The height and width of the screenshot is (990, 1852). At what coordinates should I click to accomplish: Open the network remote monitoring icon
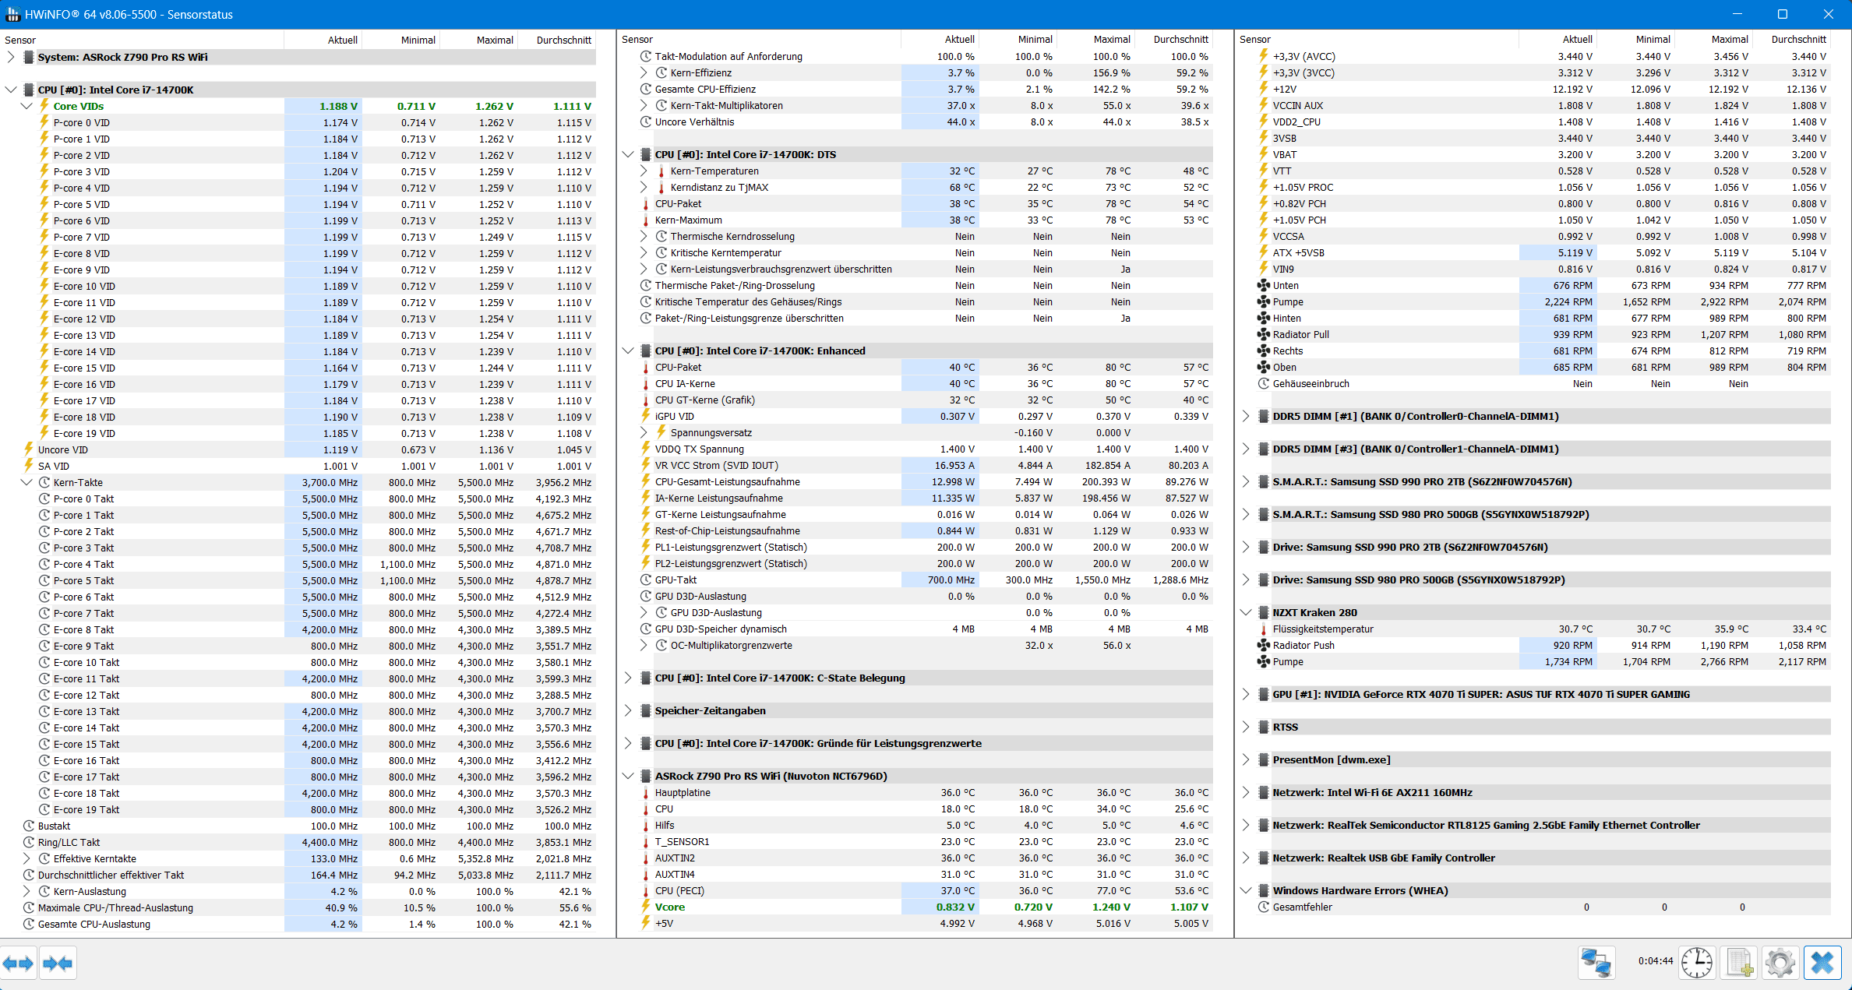[1596, 963]
